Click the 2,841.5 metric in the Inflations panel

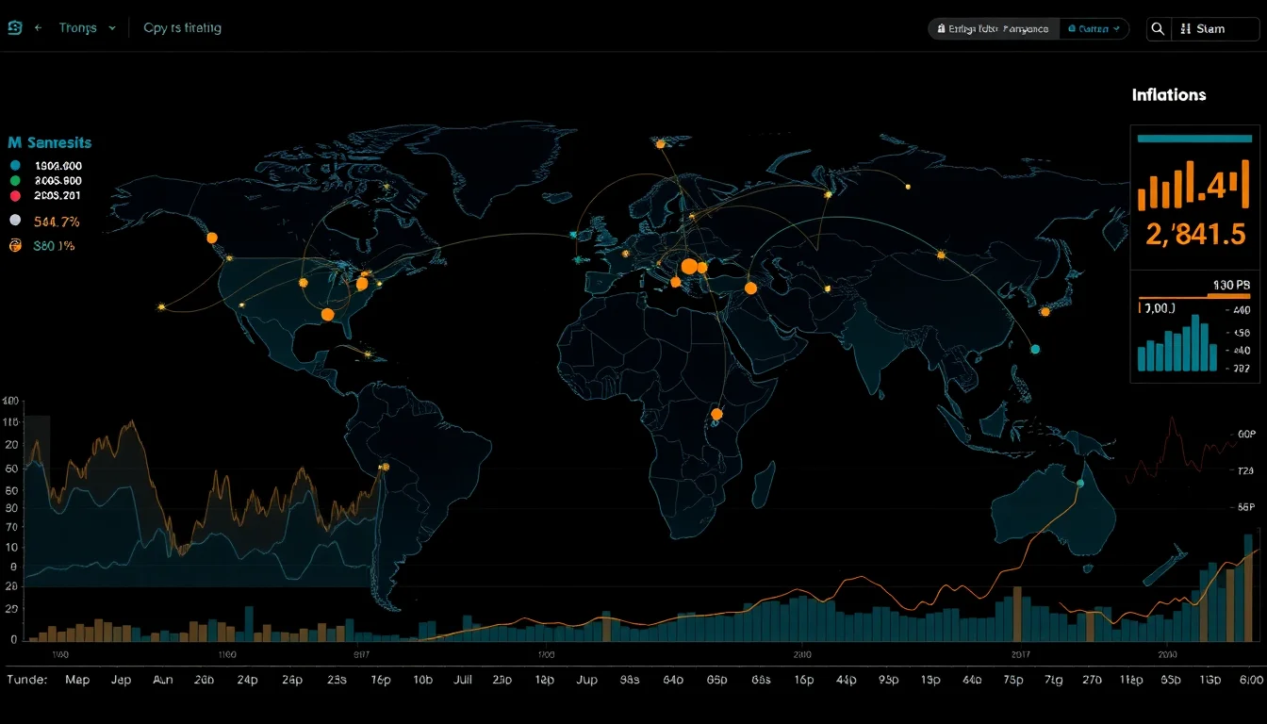click(x=1194, y=233)
